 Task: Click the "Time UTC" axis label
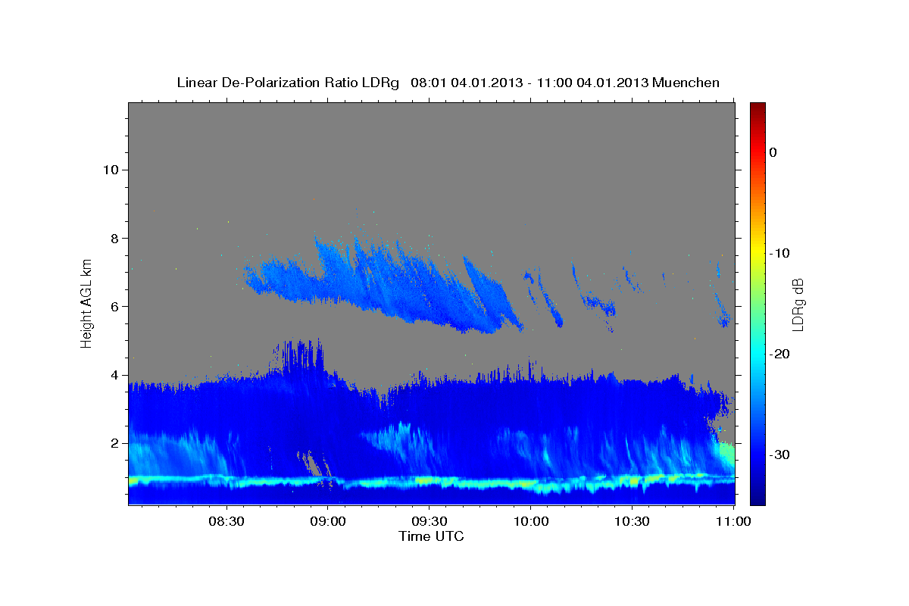click(x=431, y=536)
